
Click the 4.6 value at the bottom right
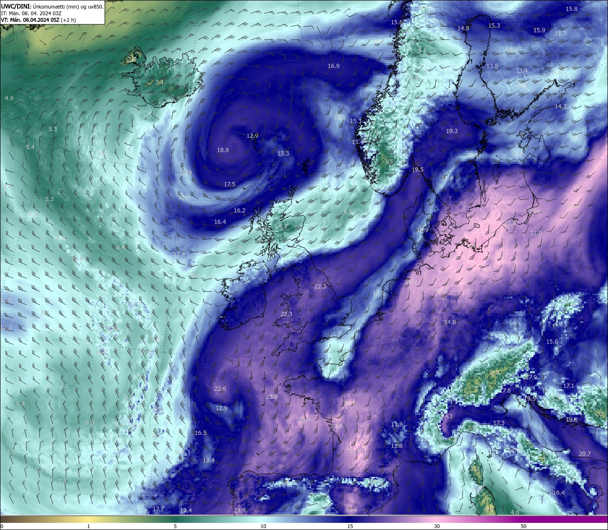click(515, 512)
